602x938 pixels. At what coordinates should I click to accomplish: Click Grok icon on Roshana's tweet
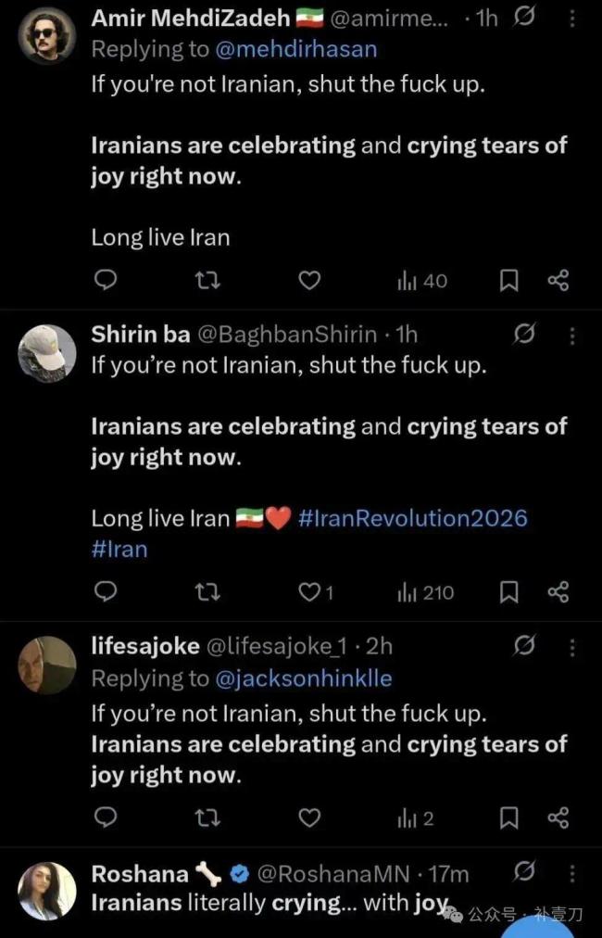pos(524,872)
